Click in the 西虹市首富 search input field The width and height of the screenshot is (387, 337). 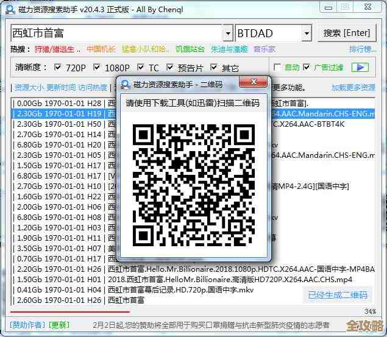coord(116,33)
